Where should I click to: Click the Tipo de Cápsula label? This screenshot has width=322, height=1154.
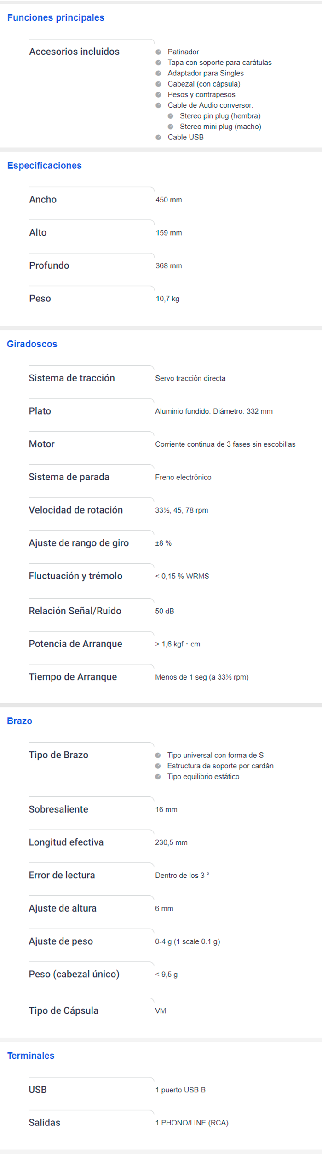pos(63,1010)
